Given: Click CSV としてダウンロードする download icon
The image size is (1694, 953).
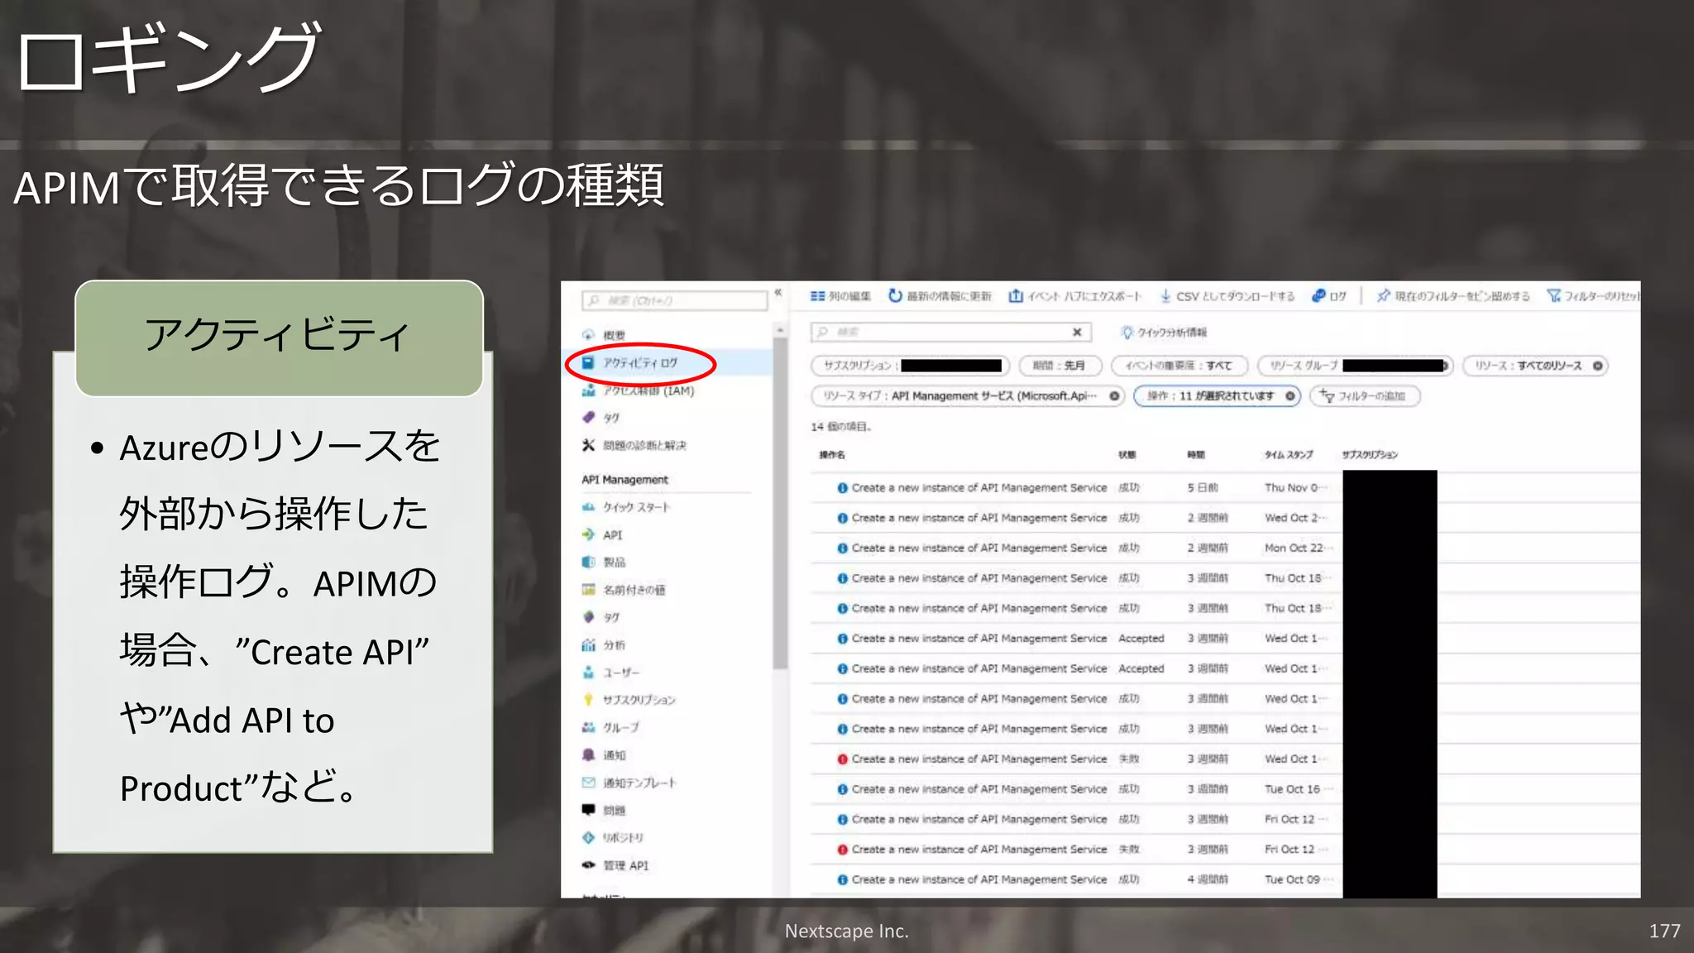Looking at the screenshot, I should [x=1165, y=296].
